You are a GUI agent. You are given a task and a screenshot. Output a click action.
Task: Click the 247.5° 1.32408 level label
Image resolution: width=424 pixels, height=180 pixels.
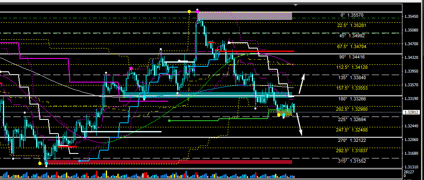coord(352,130)
